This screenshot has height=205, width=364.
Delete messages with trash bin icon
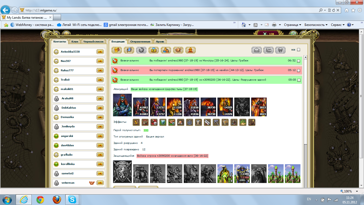click(280, 50)
